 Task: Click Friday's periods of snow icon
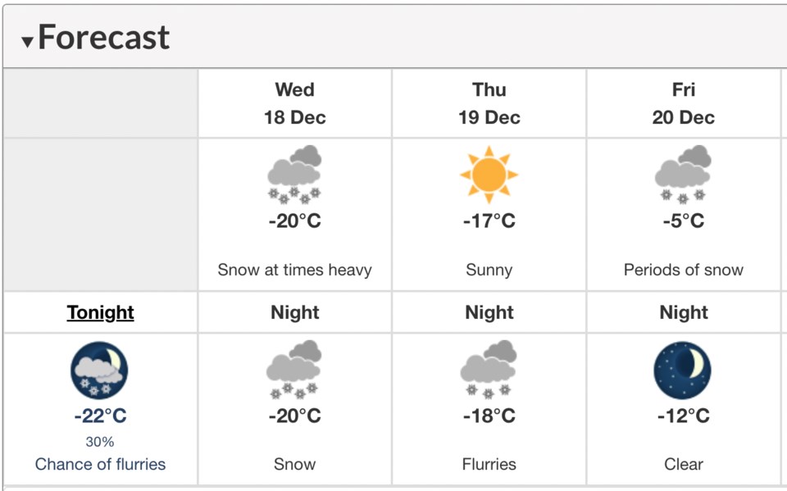(683, 175)
